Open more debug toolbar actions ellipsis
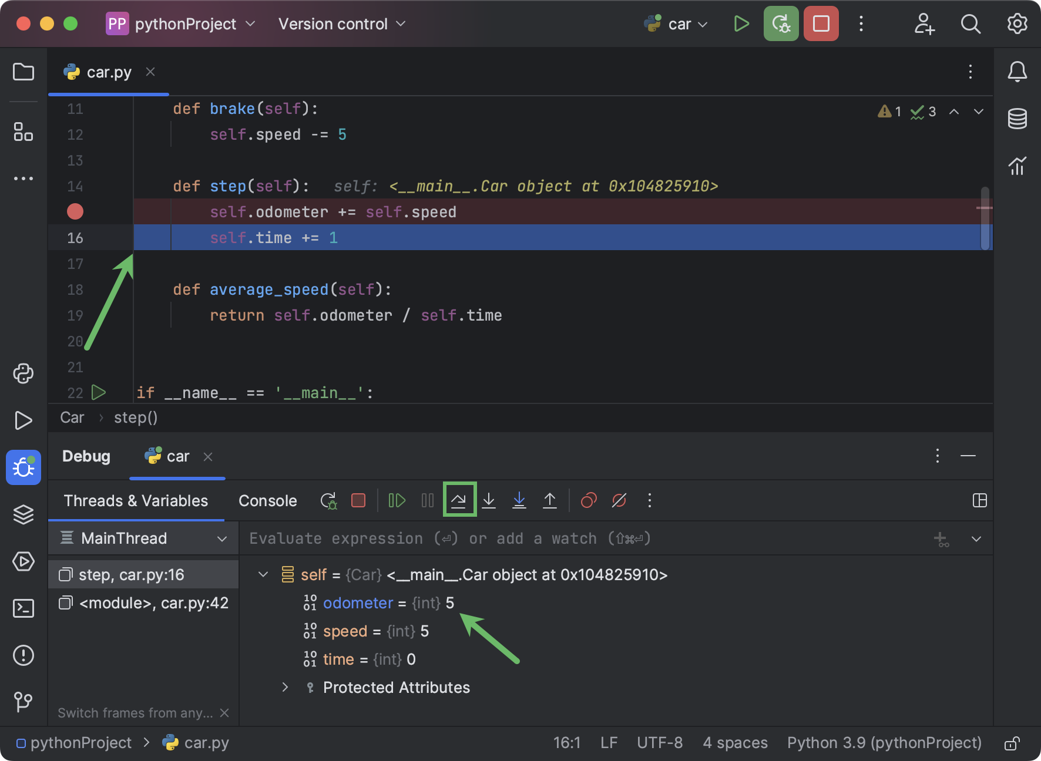Viewport: 1041px width, 761px height. pos(649,501)
